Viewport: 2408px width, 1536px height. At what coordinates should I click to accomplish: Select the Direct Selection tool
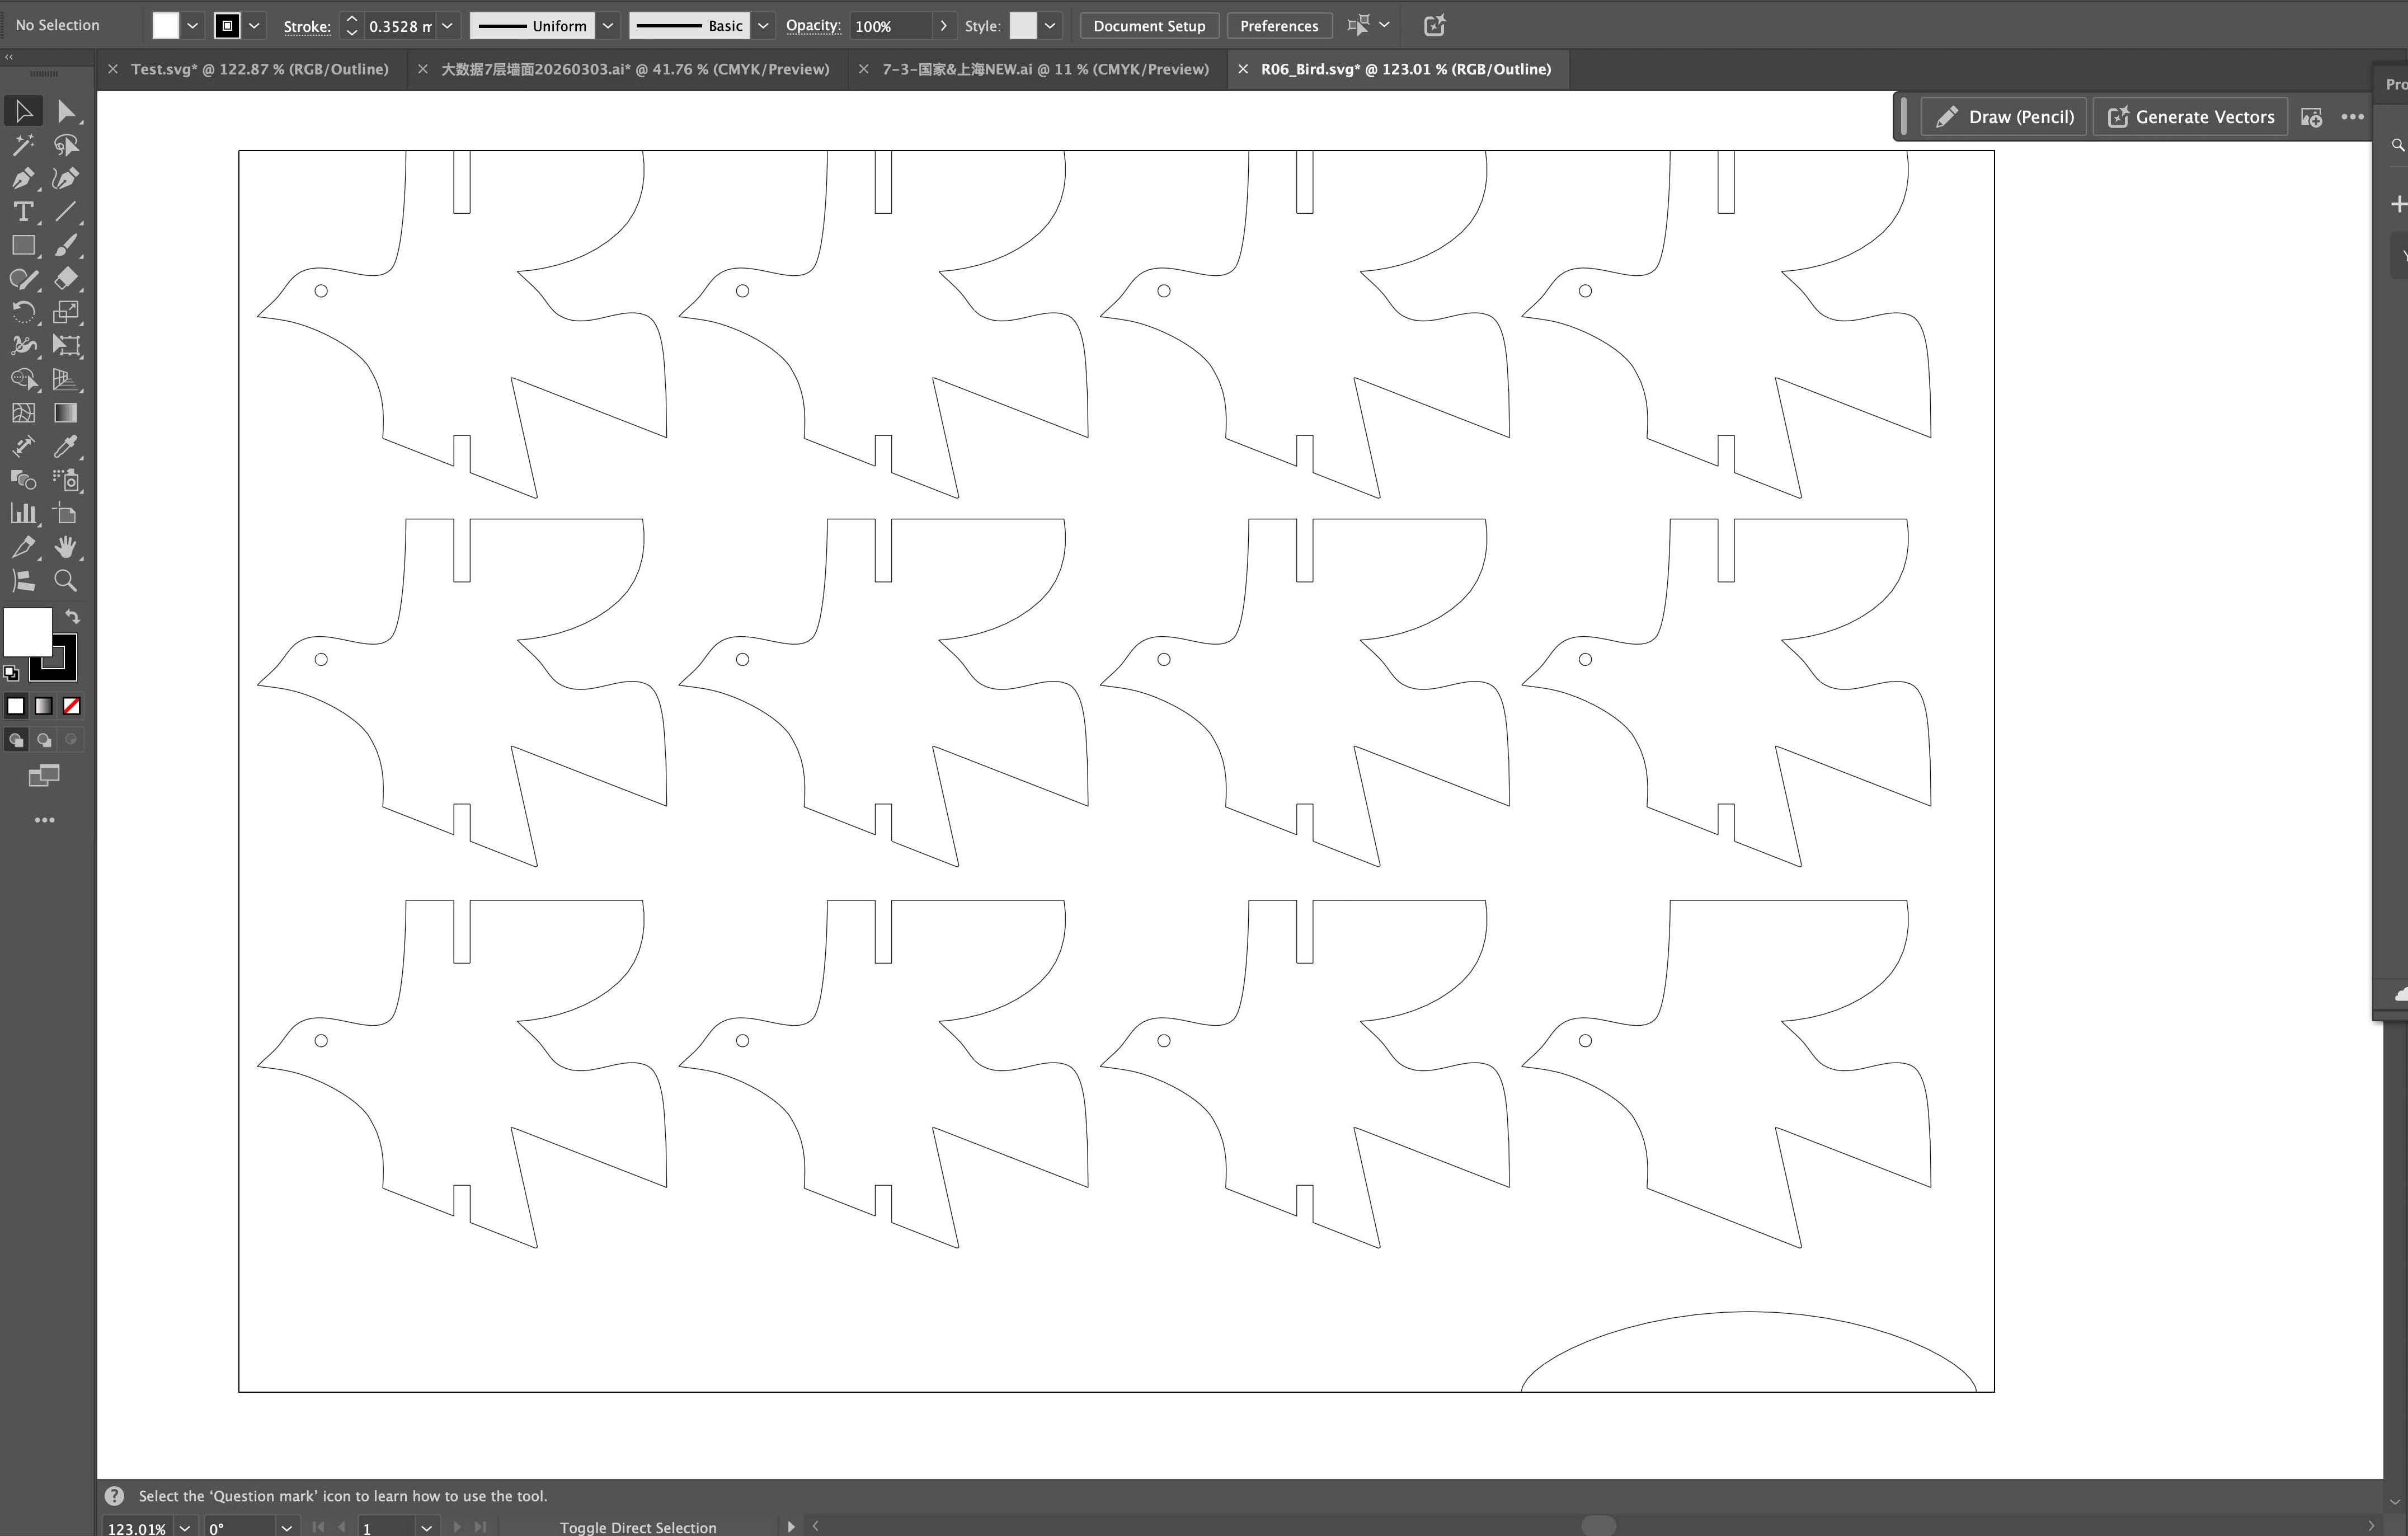coord(66,110)
